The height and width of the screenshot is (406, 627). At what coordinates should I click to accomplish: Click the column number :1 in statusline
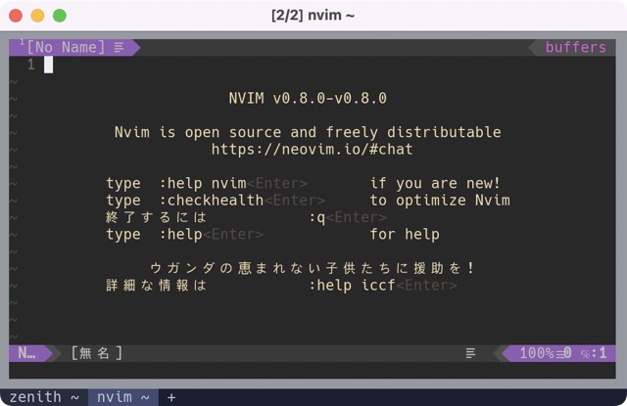[x=599, y=353]
